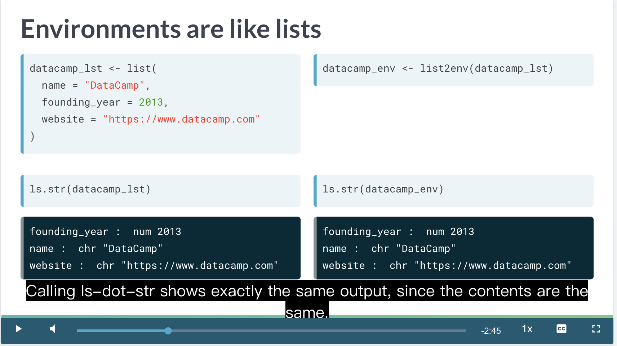Click the website URL string in list code
This screenshot has height=346, width=617.
click(181, 119)
